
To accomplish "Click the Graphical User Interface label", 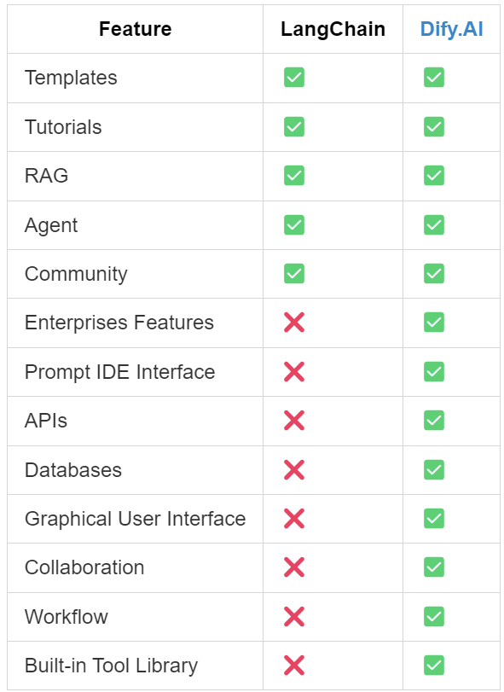I will (135, 519).
